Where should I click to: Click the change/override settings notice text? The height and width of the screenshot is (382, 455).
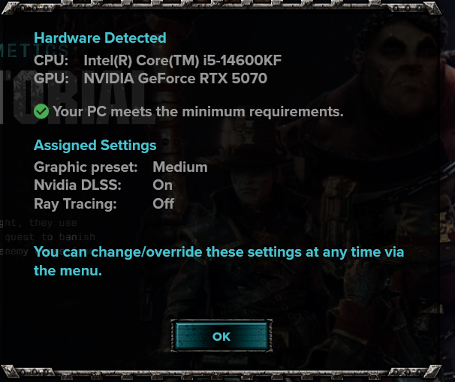(x=218, y=261)
